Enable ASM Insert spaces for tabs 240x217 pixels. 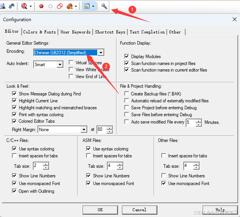88,156
